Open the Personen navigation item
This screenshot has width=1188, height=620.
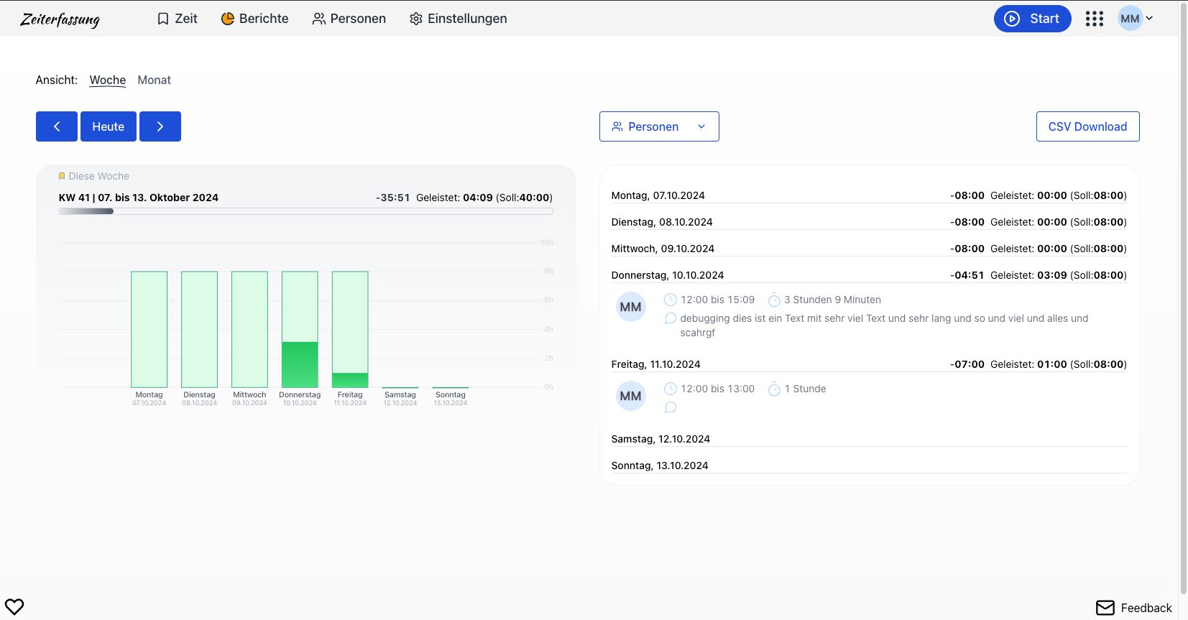pos(349,19)
